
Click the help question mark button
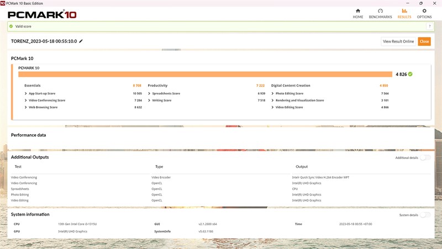(x=430, y=26)
